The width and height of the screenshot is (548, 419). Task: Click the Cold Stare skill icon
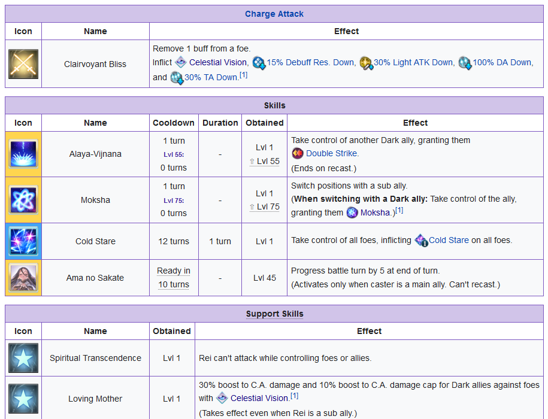[23, 241]
